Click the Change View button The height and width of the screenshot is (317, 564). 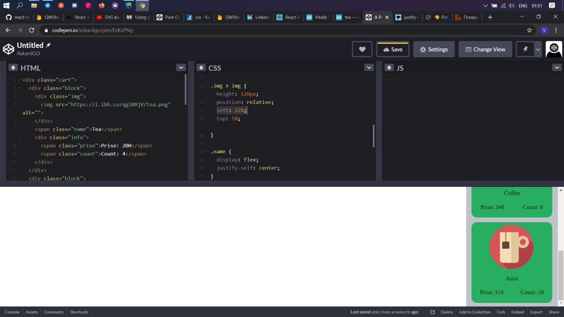coord(485,49)
